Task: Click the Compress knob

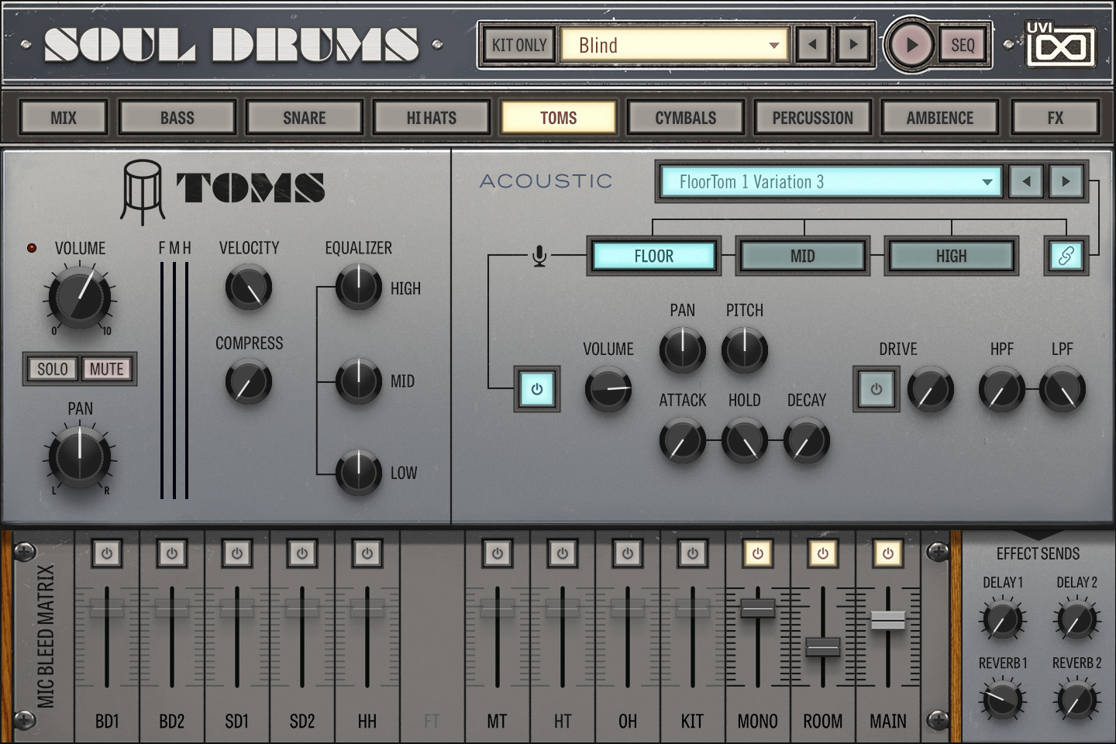Action: click(249, 382)
